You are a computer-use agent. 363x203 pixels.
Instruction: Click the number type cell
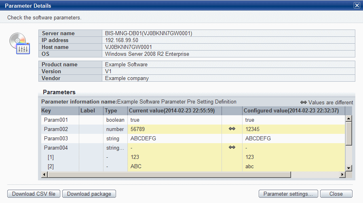[115, 129]
